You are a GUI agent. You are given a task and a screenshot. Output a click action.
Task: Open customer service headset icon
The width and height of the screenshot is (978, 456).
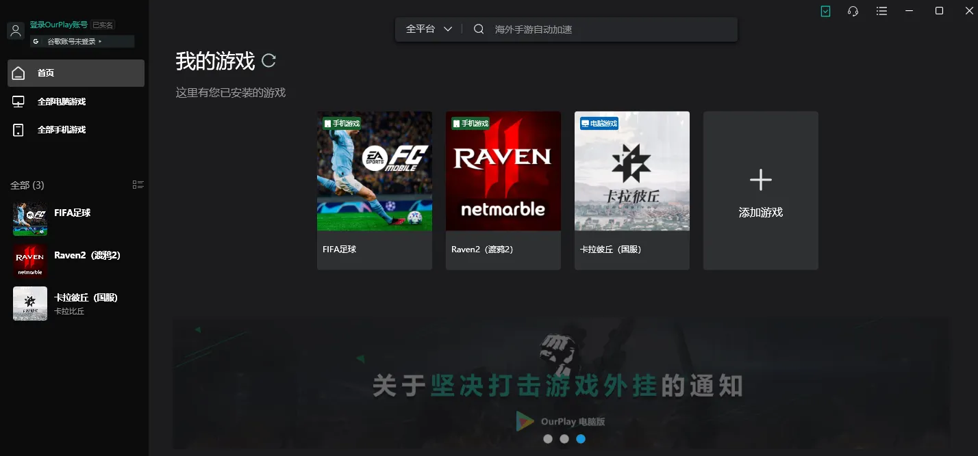pyautogui.click(x=853, y=12)
